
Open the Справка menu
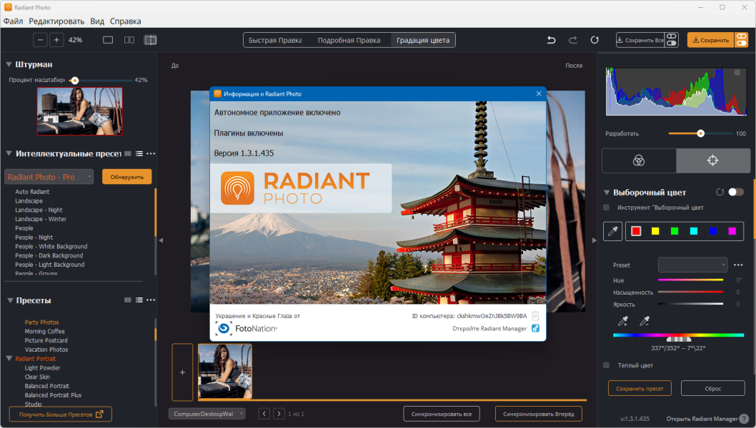(125, 21)
